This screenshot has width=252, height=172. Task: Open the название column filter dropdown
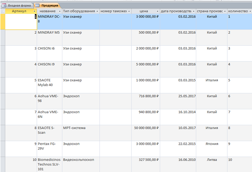click(x=60, y=11)
